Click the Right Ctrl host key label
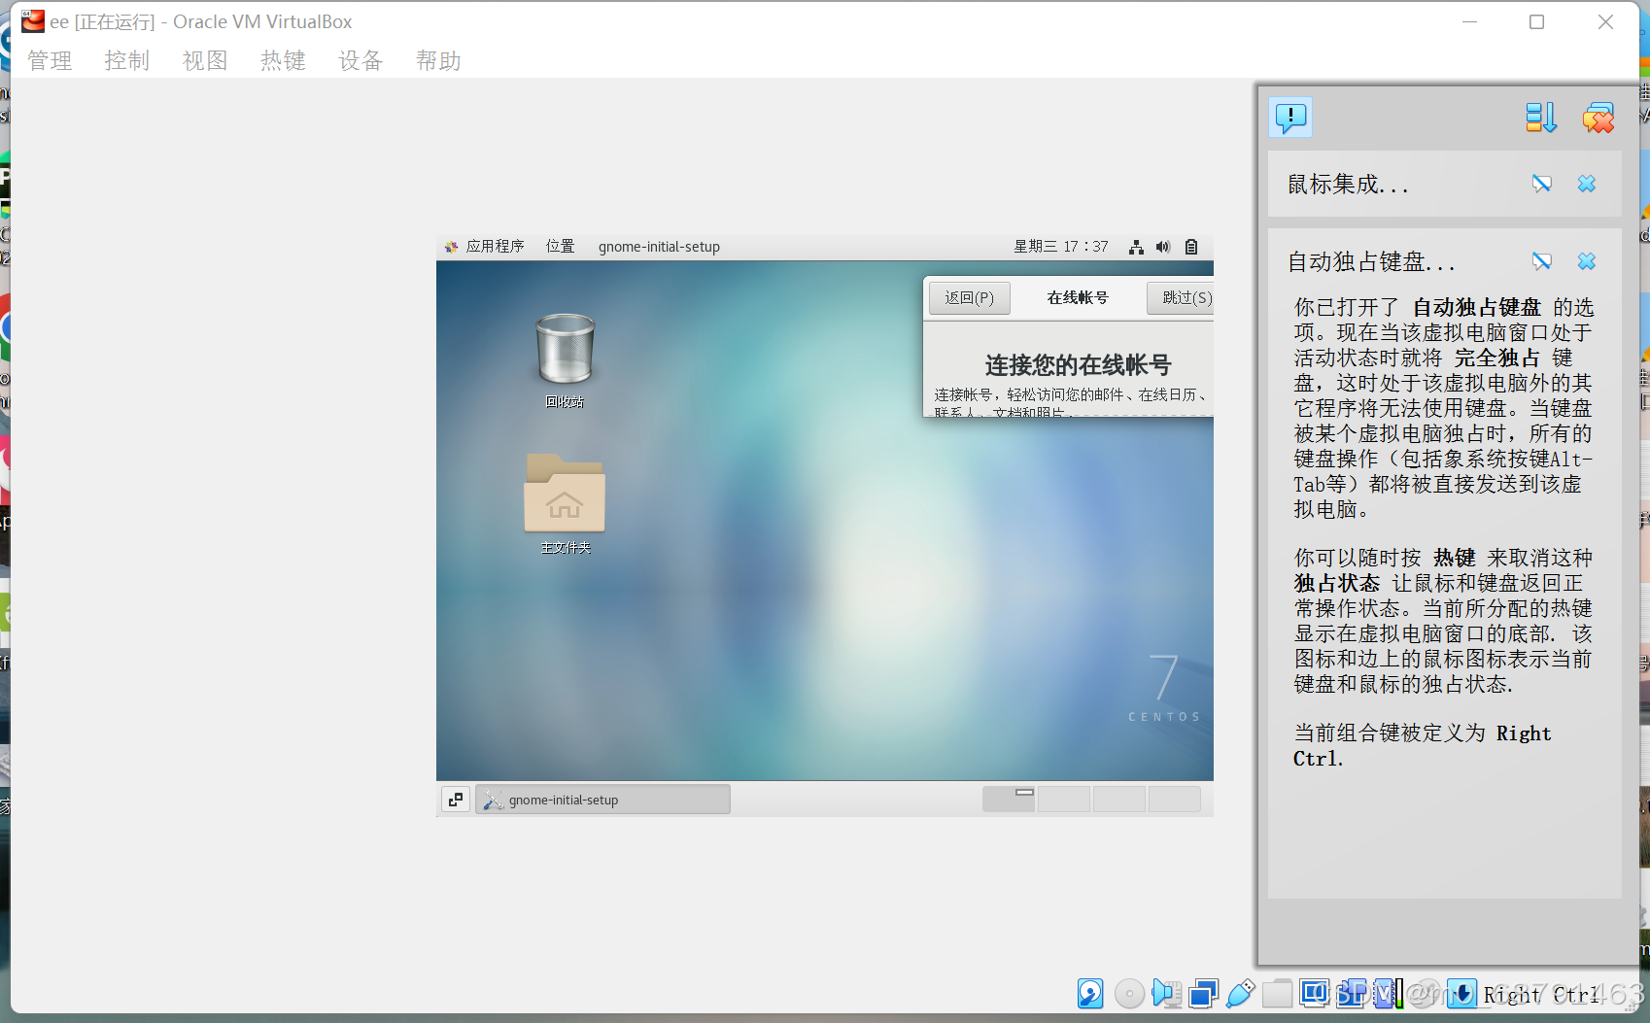 point(1541,995)
